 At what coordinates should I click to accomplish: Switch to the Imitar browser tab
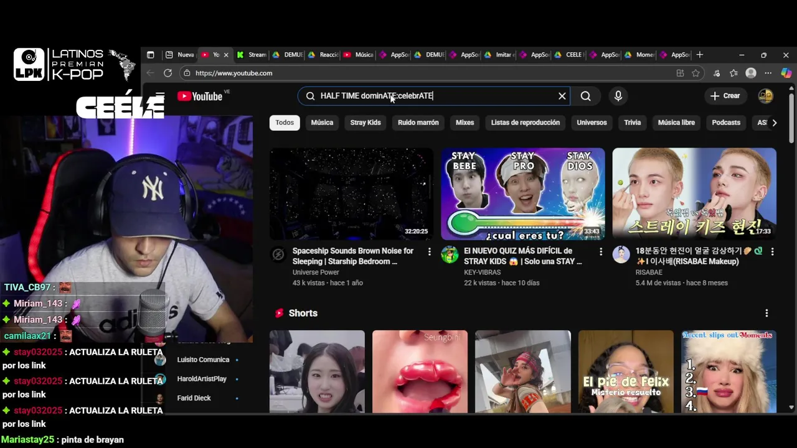click(x=498, y=55)
